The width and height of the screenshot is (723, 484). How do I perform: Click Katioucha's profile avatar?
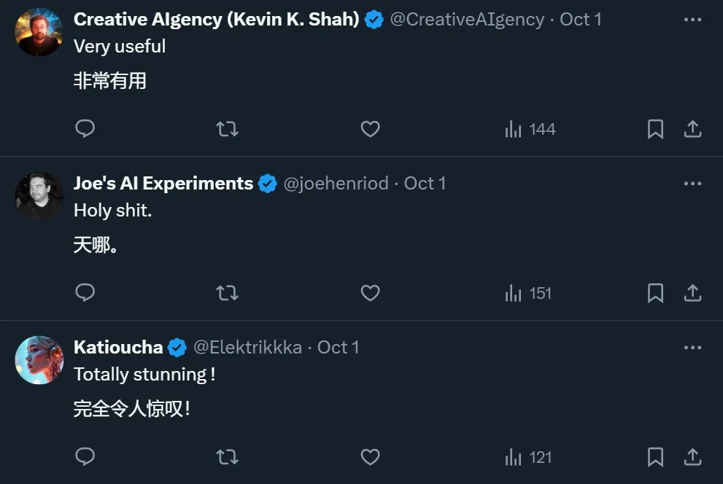pos(39,360)
